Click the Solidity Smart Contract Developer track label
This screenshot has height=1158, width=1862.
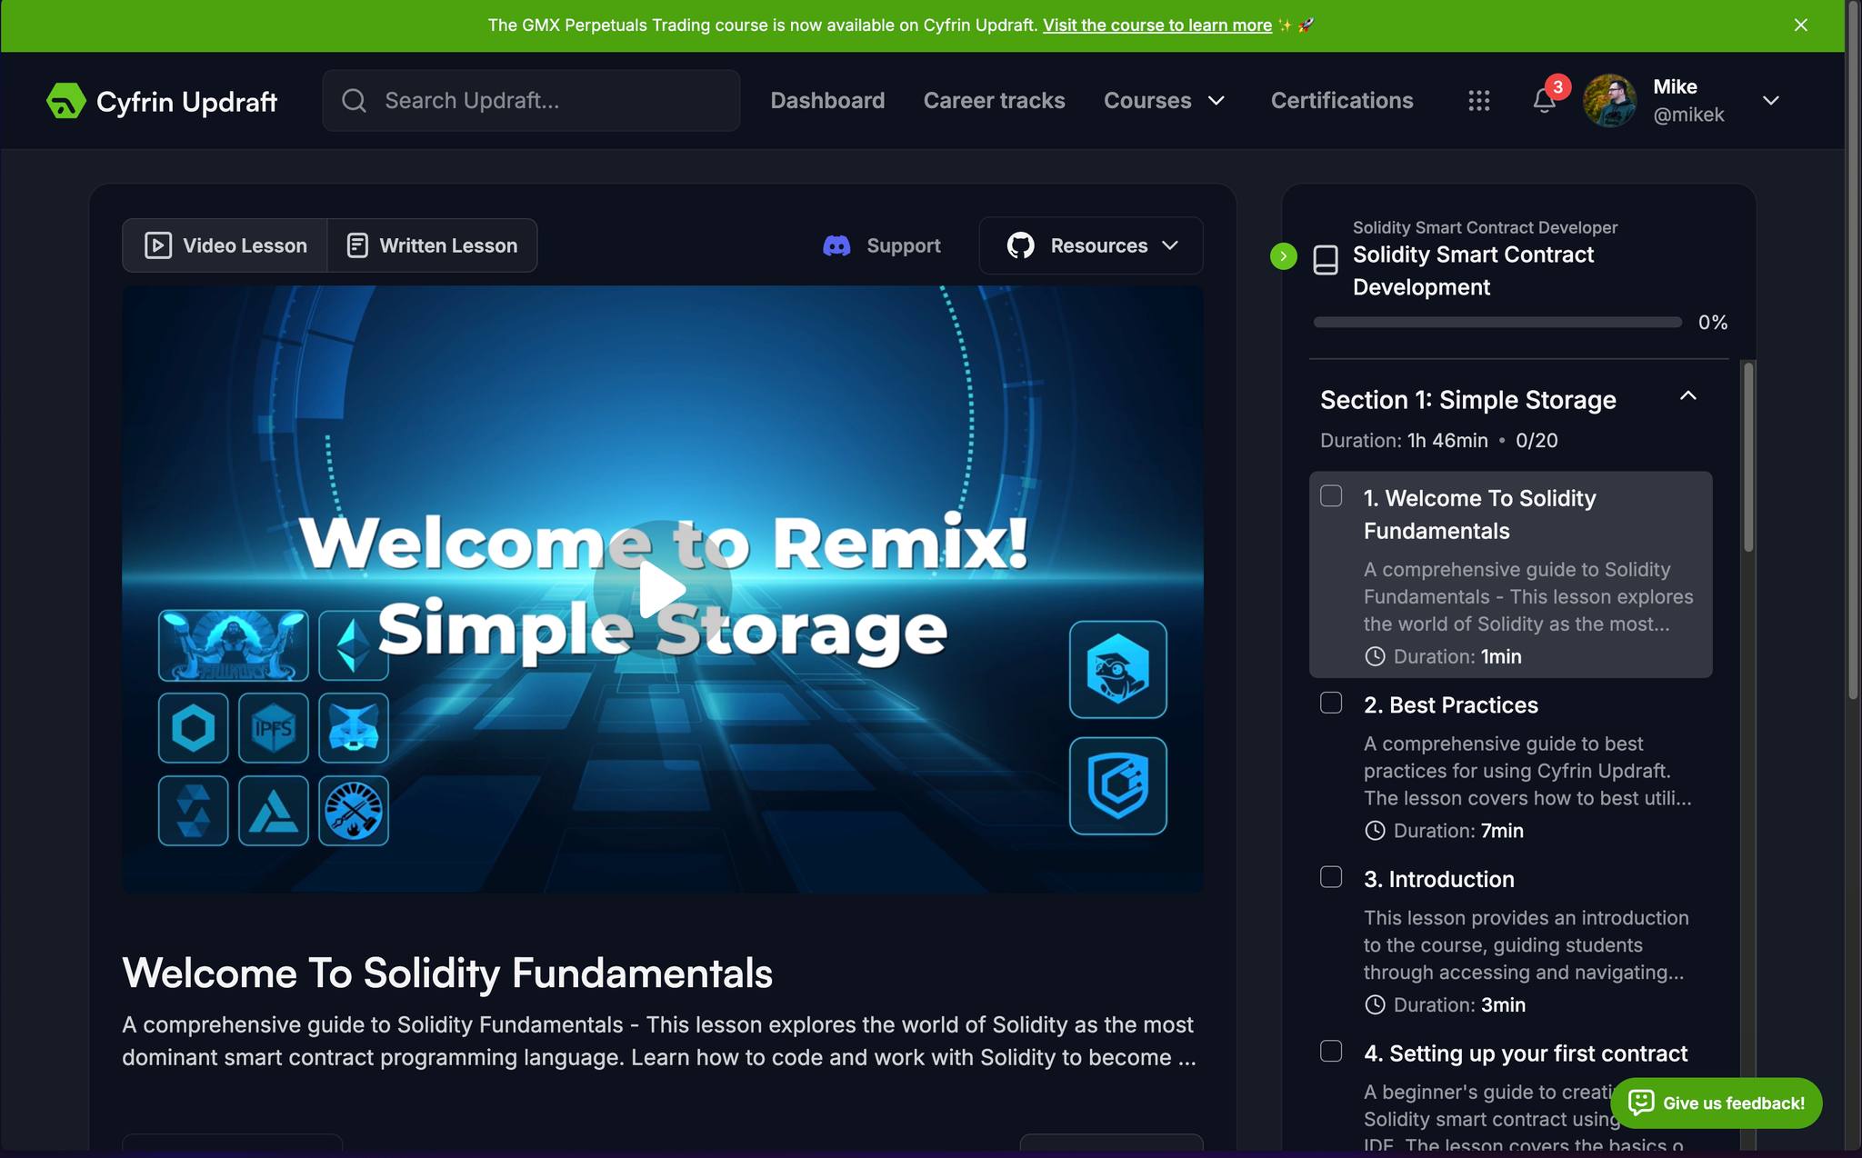[1485, 227]
